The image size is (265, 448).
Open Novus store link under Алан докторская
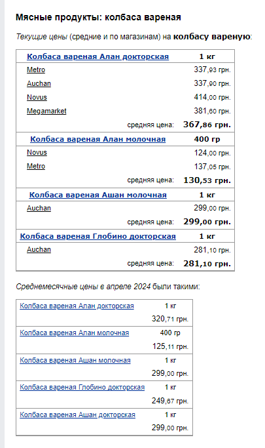click(x=37, y=97)
